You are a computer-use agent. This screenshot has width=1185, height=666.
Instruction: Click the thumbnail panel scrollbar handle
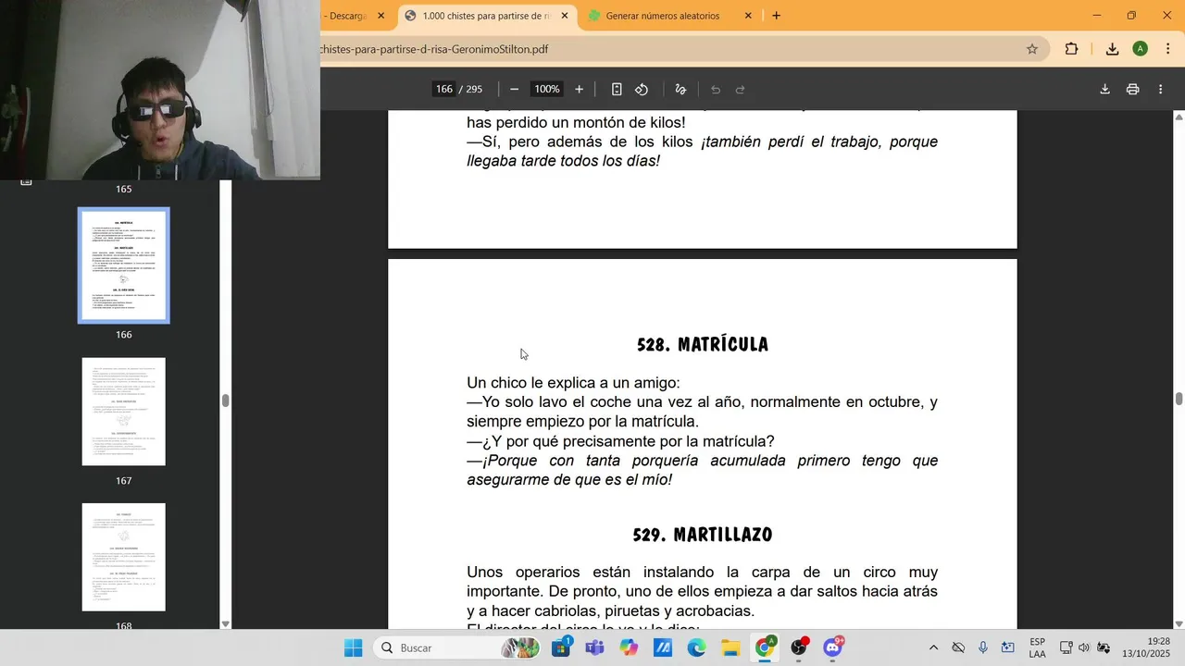pos(225,401)
